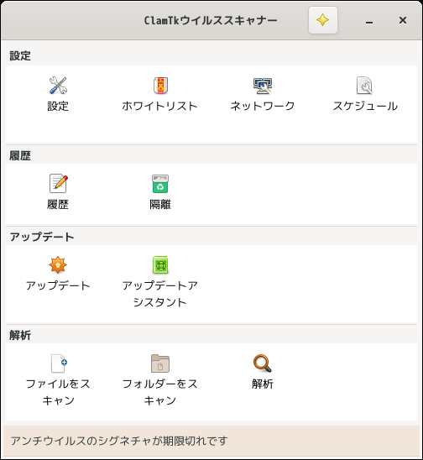Open the ネットワーク computers icon

tap(263, 86)
